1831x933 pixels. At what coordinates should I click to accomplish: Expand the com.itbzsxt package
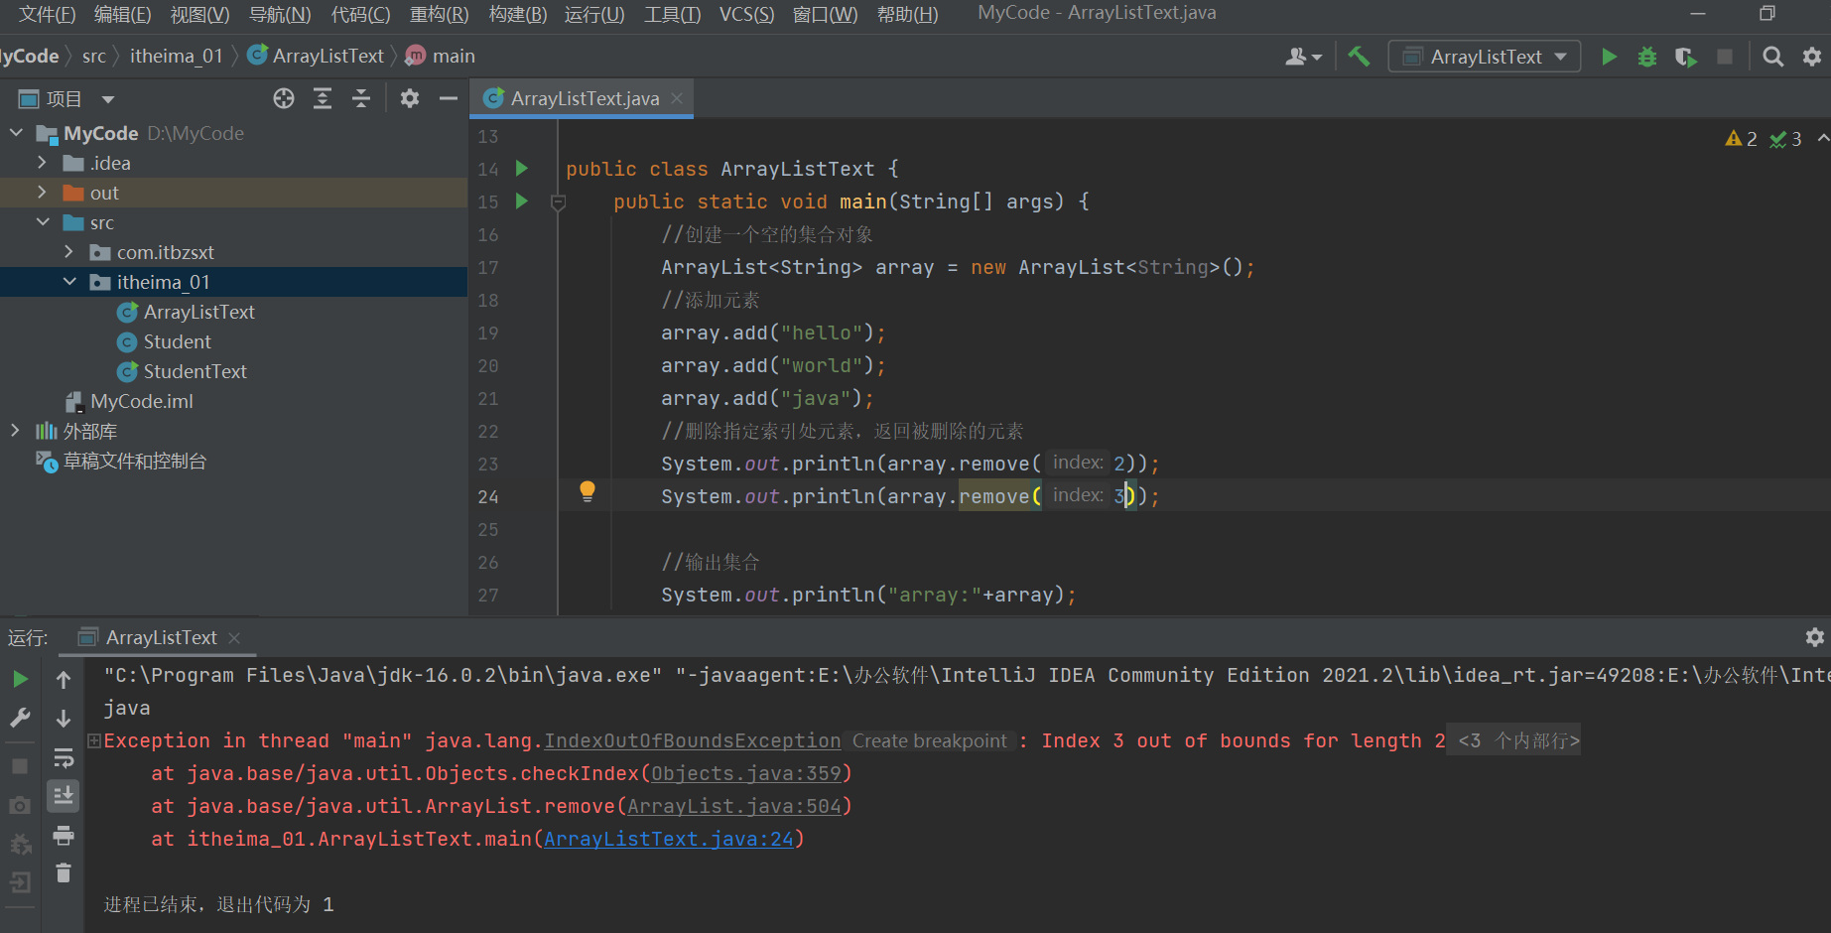click(68, 252)
